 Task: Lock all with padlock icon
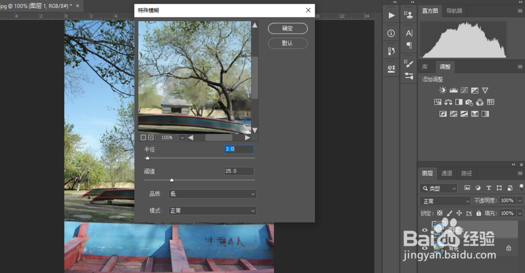[x=479, y=213]
